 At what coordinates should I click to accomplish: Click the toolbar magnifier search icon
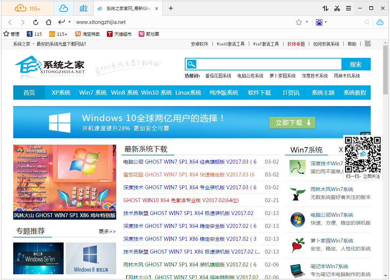coord(367,22)
